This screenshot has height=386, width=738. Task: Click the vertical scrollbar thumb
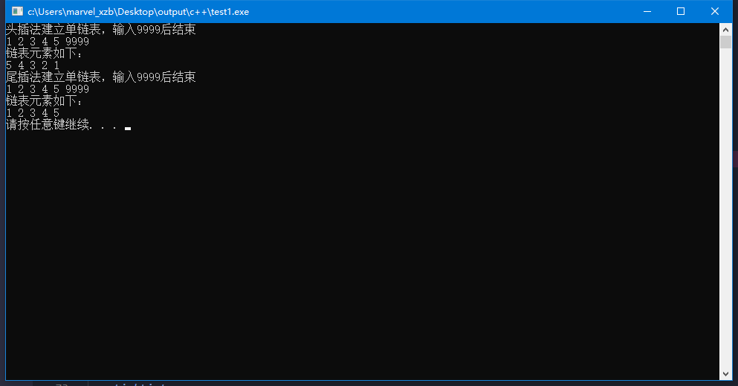[726, 42]
